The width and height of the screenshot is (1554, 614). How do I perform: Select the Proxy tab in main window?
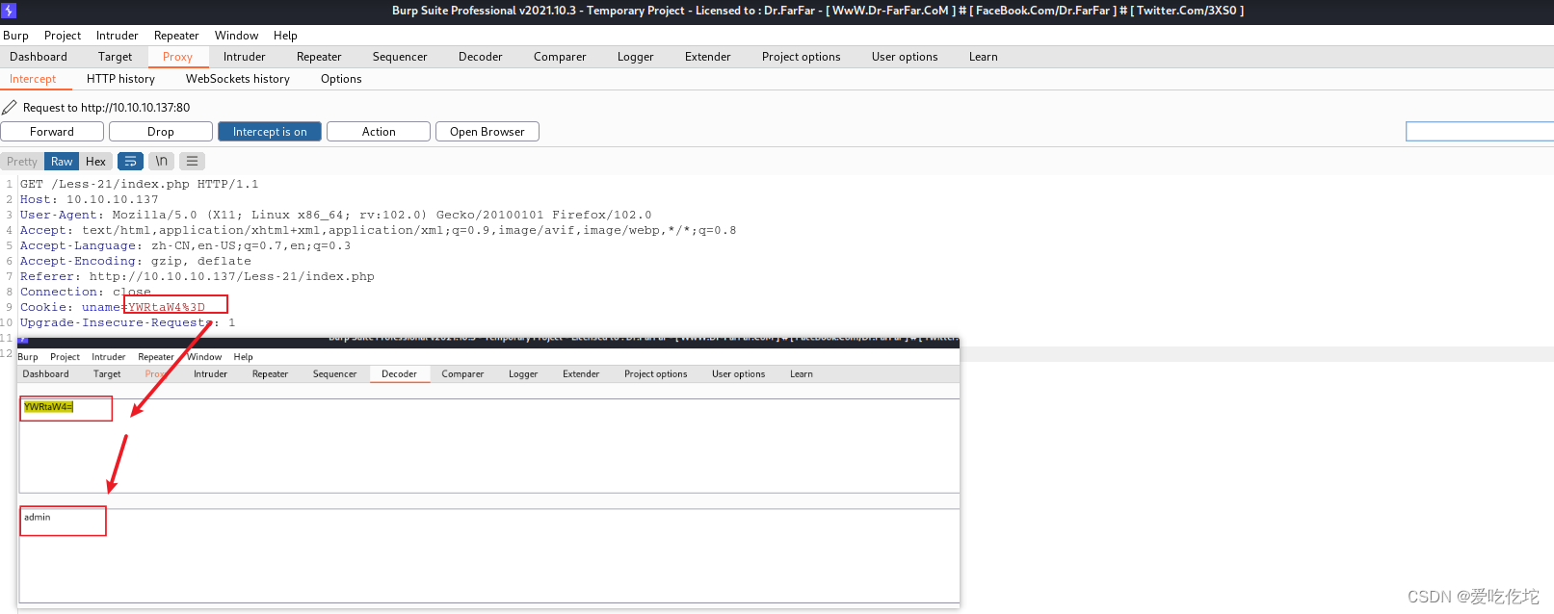[177, 57]
